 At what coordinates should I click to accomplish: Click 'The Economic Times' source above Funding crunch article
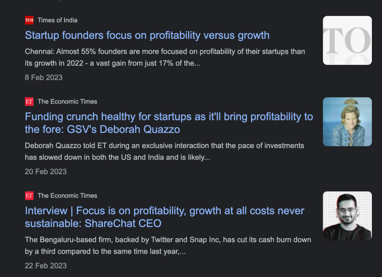67,101
